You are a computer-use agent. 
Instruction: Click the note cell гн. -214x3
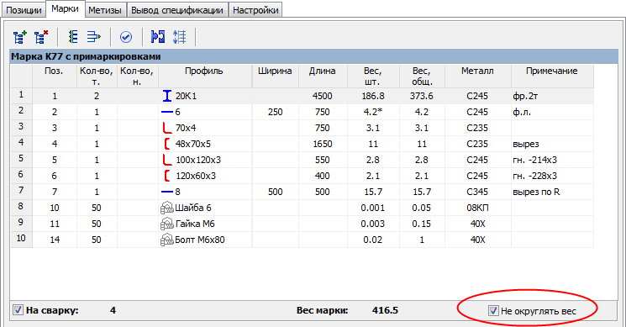tap(552, 160)
